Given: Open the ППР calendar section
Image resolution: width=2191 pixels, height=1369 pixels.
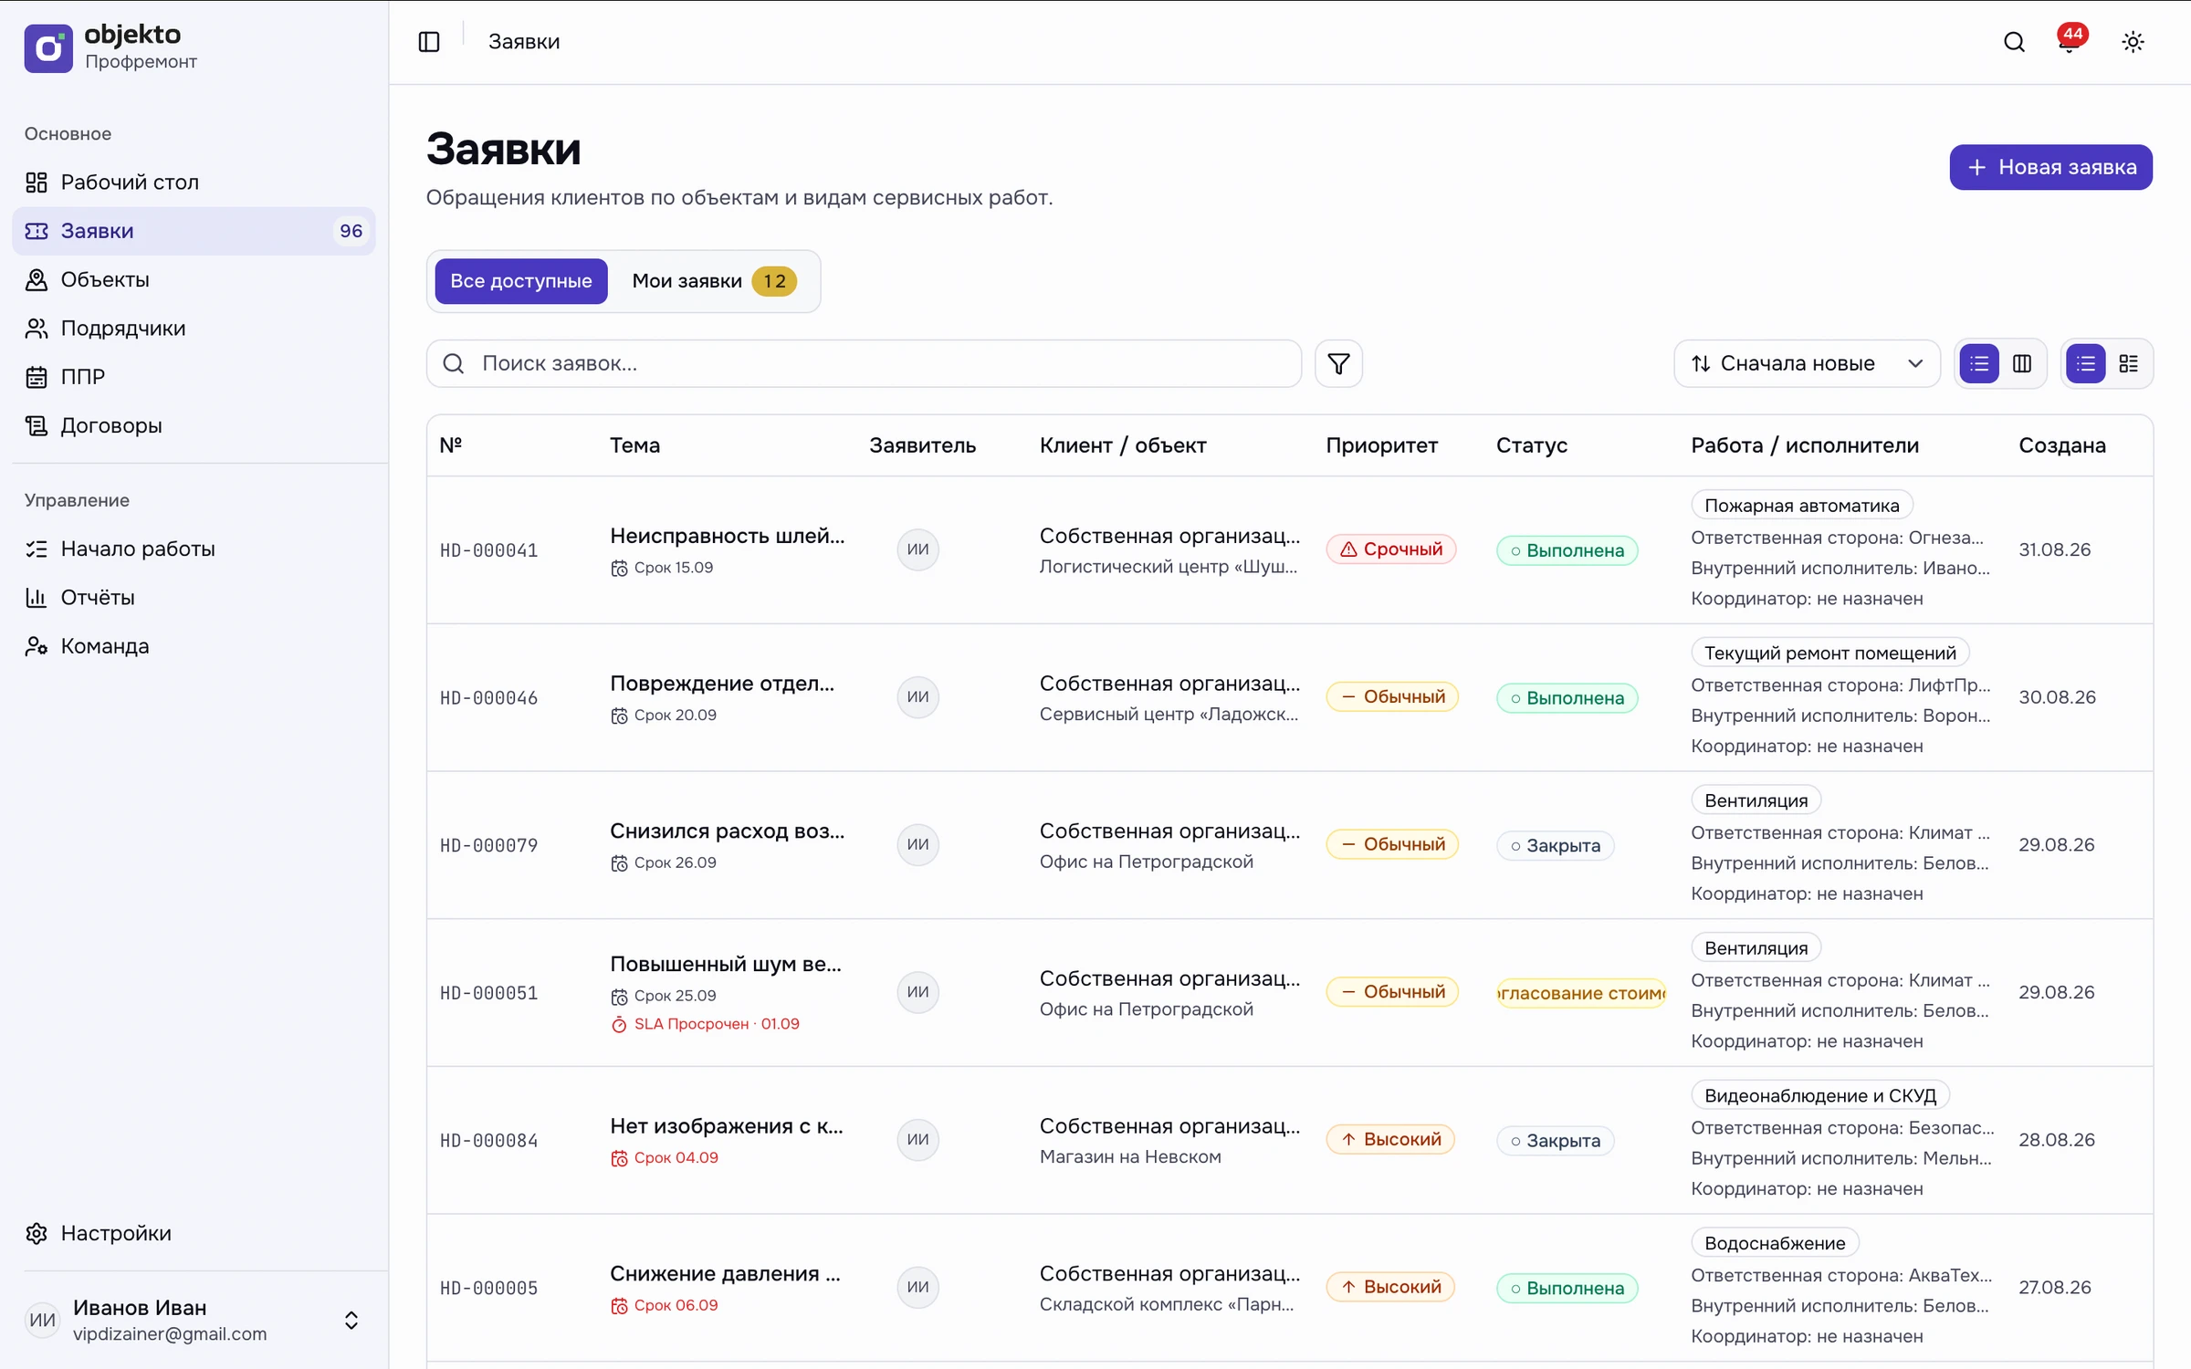Looking at the screenshot, I should (x=194, y=377).
